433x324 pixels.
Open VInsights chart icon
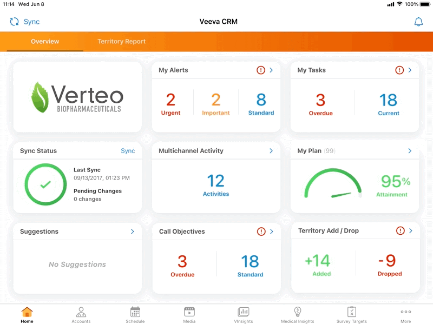click(x=244, y=312)
